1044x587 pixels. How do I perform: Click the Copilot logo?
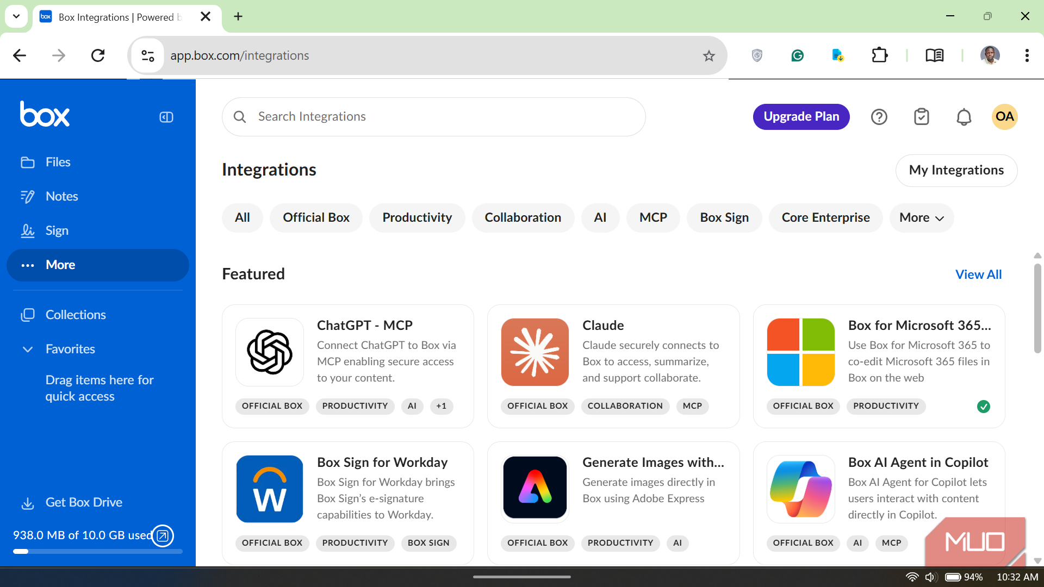[800, 489]
